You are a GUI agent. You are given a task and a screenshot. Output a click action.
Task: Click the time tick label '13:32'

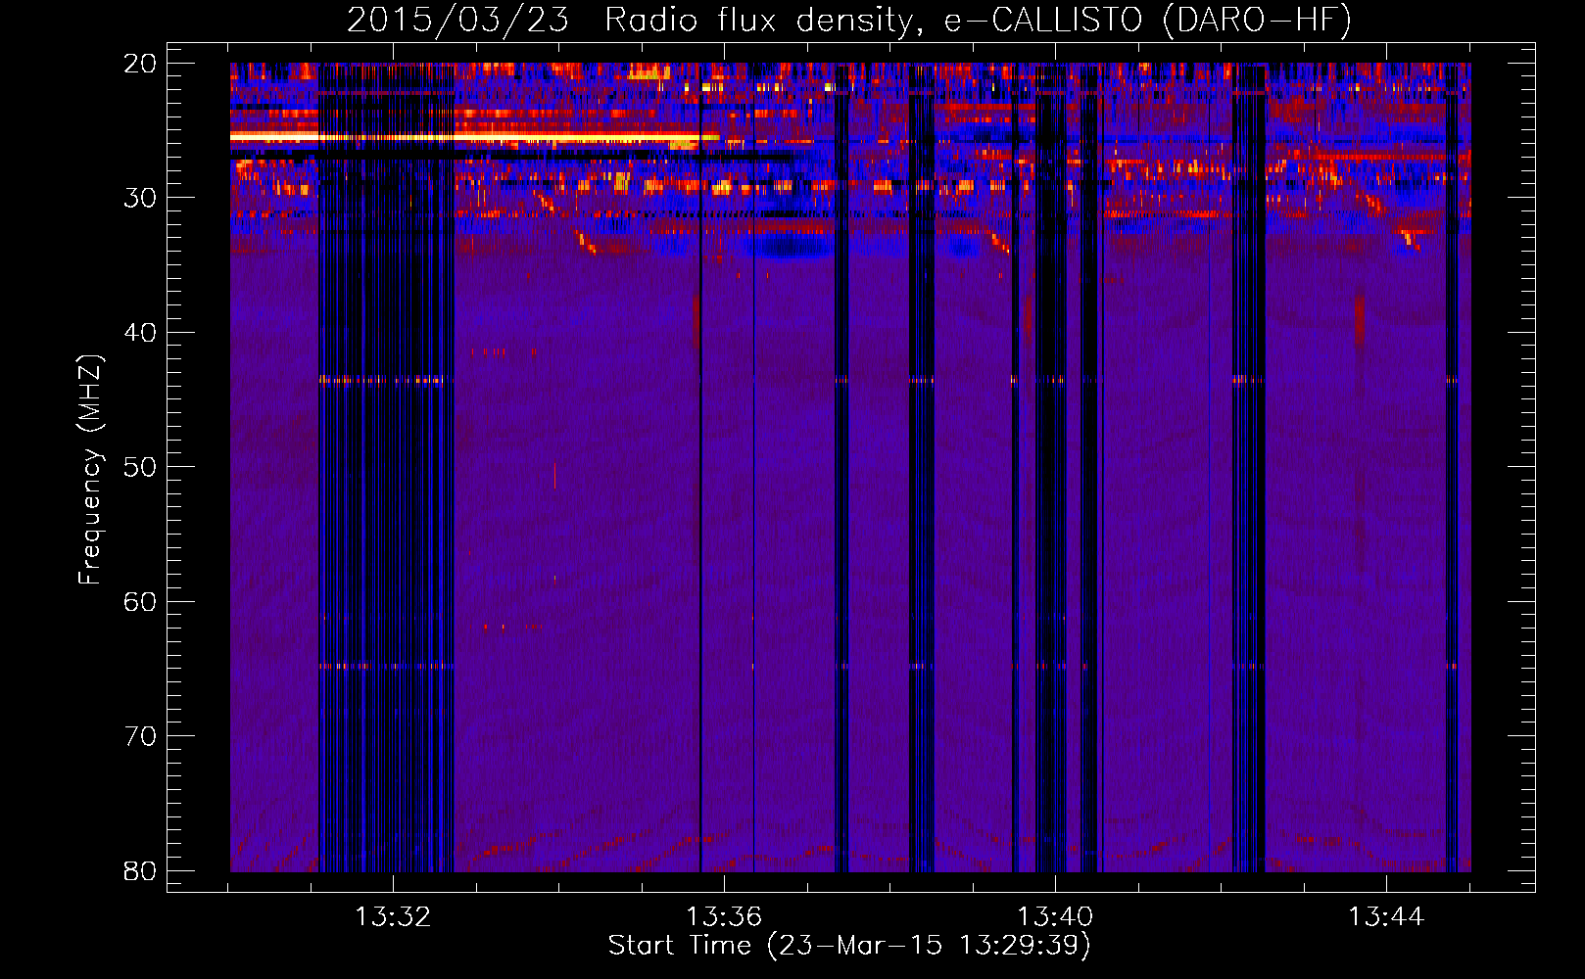[393, 917]
